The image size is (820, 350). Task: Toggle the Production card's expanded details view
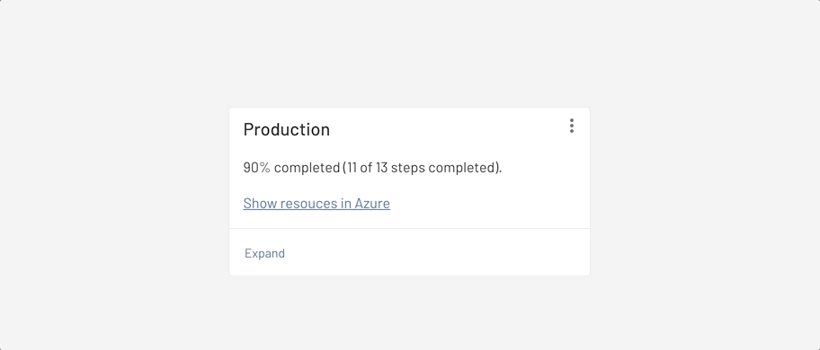pyautogui.click(x=264, y=253)
